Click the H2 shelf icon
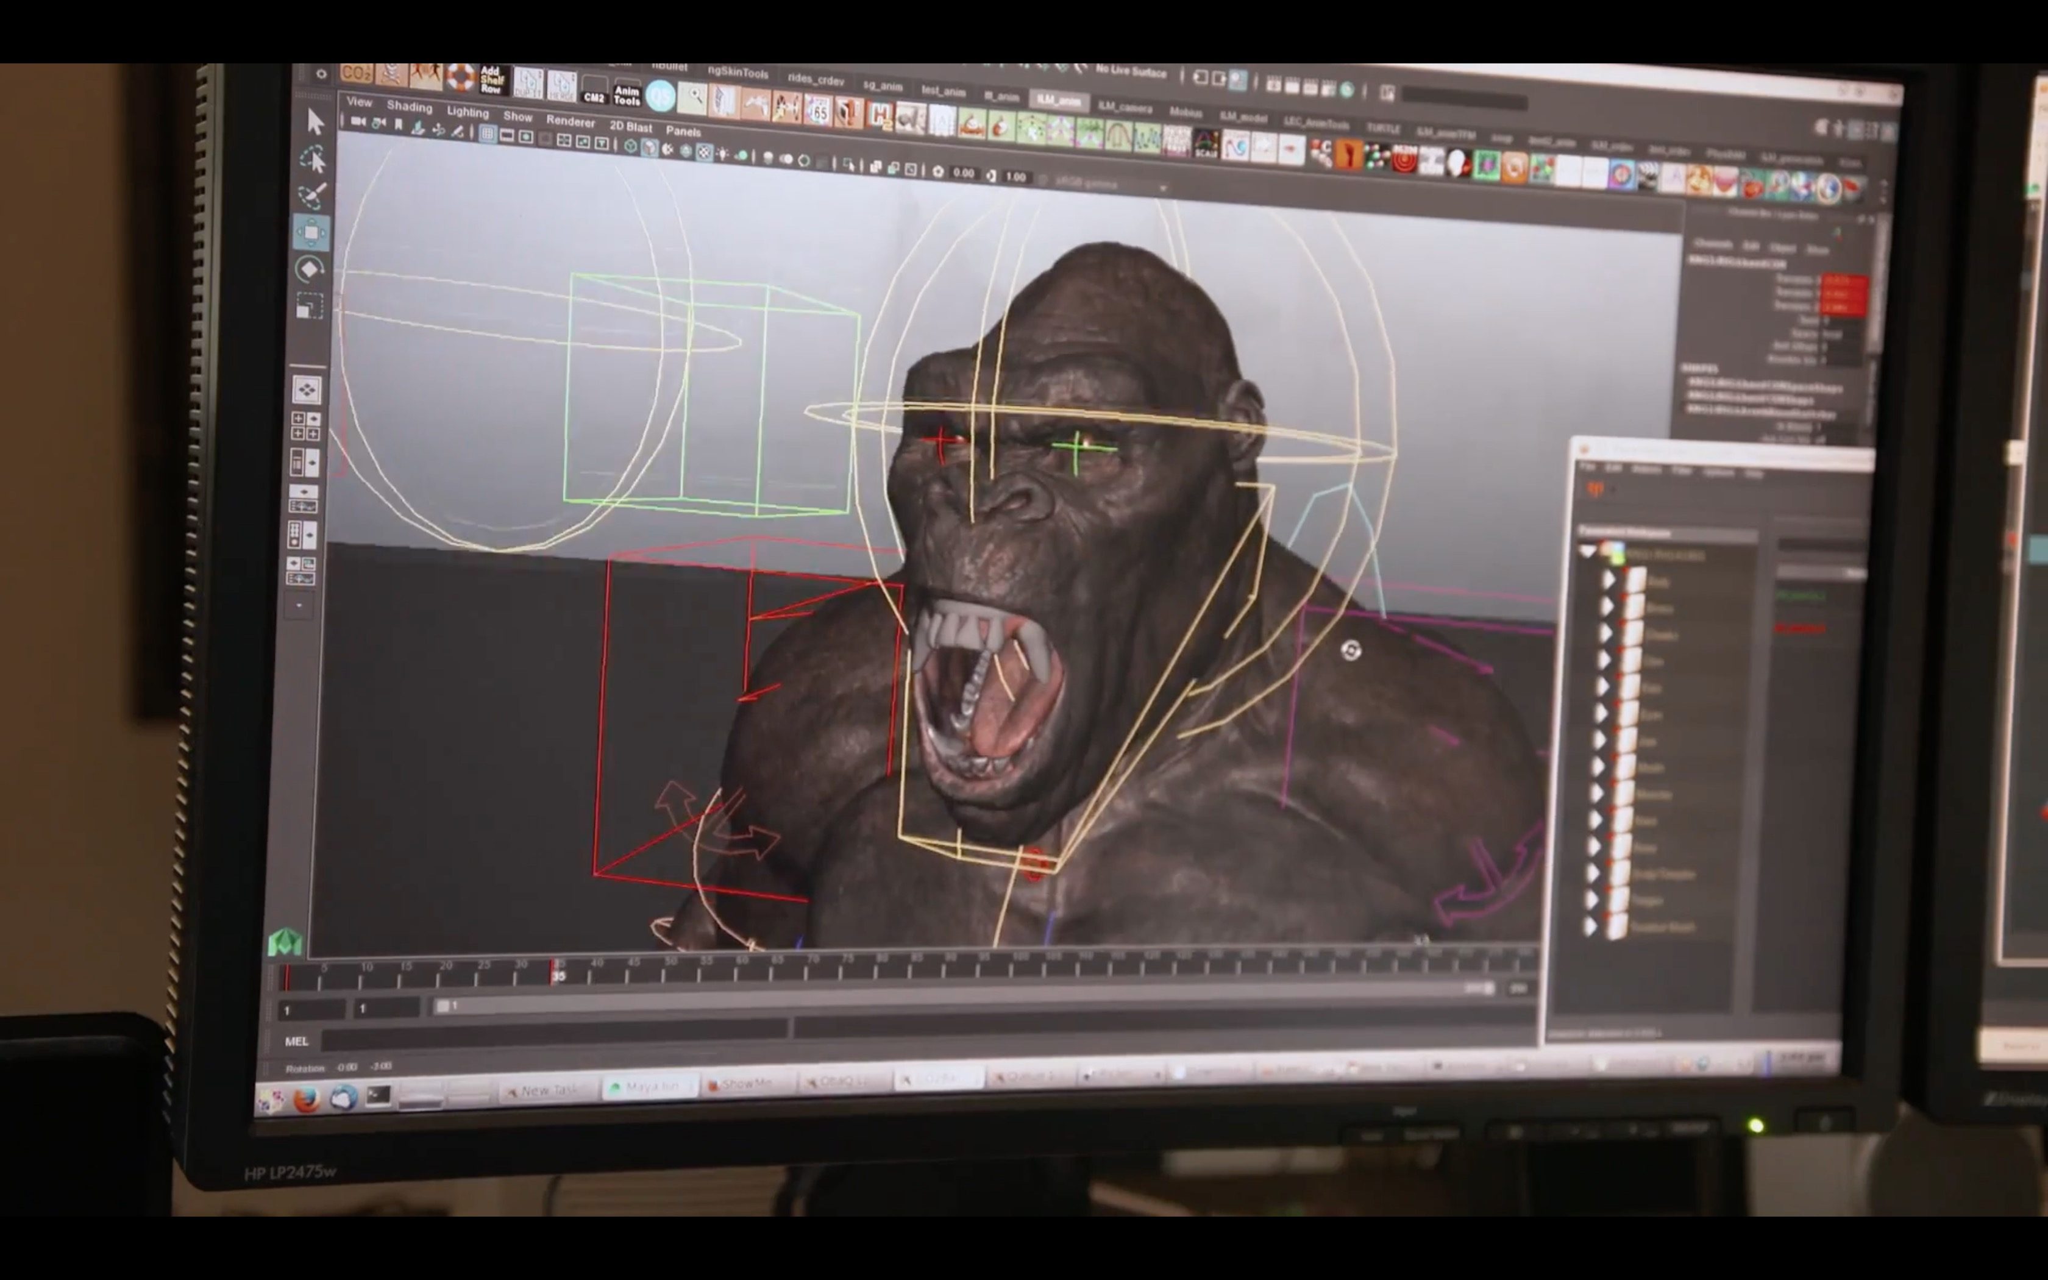Image resolution: width=2048 pixels, height=1280 pixels. coord(880,115)
